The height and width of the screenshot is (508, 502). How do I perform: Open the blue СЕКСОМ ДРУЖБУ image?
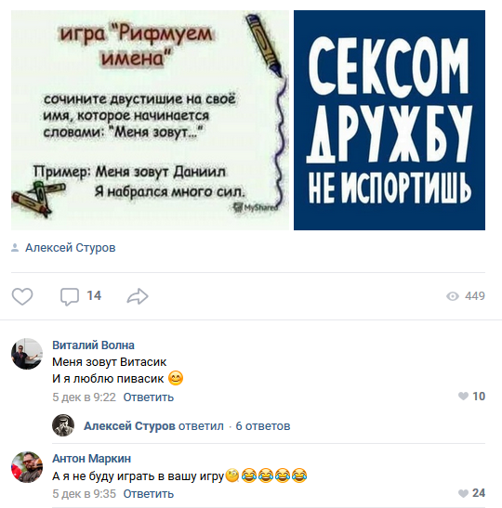pos(390,120)
